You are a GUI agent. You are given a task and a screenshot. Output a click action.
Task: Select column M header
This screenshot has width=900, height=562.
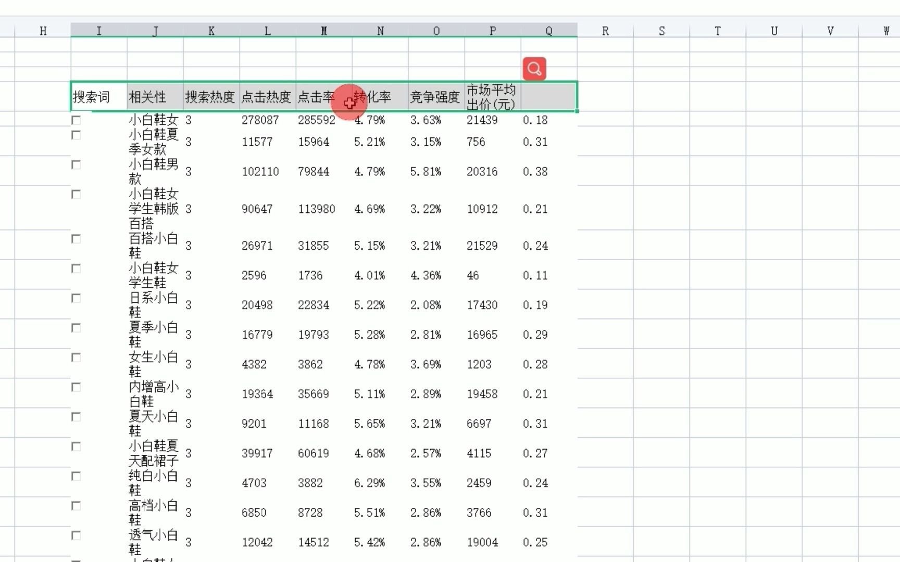pyautogui.click(x=324, y=31)
